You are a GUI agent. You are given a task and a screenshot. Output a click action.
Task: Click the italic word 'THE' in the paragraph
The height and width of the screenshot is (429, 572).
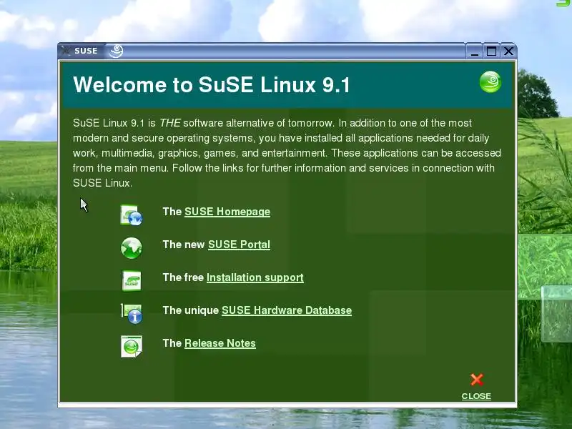coord(169,123)
